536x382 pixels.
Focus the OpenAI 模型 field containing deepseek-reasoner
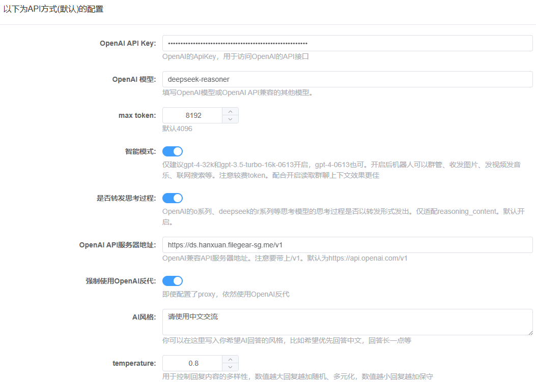(x=347, y=79)
